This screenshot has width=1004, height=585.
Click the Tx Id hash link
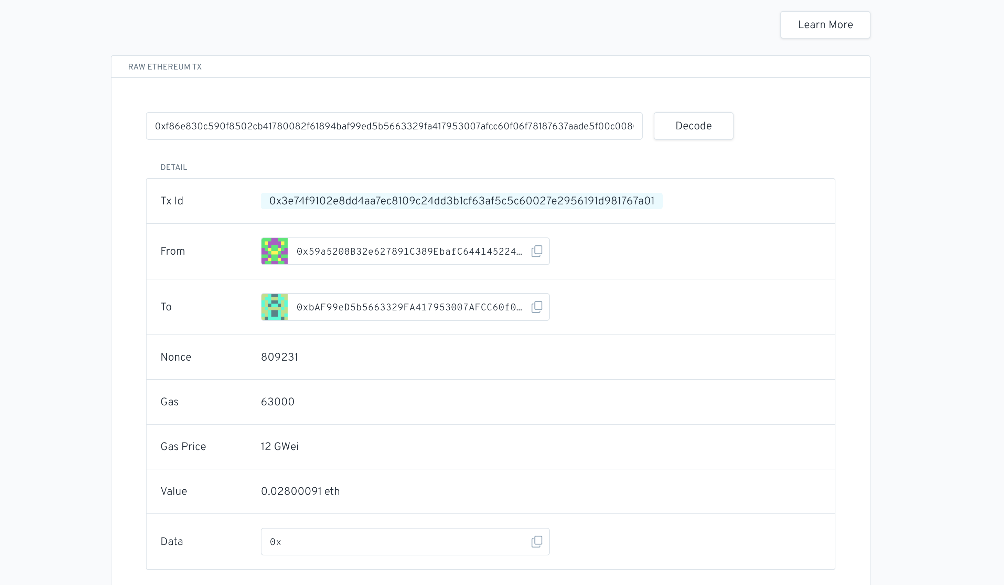pos(461,201)
